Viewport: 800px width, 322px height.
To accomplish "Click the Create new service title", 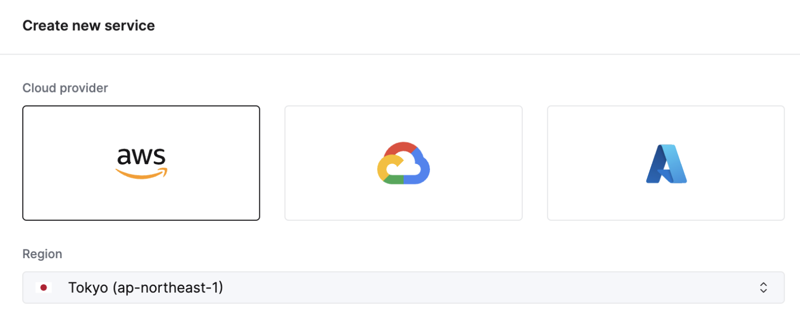I will point(88,25).
